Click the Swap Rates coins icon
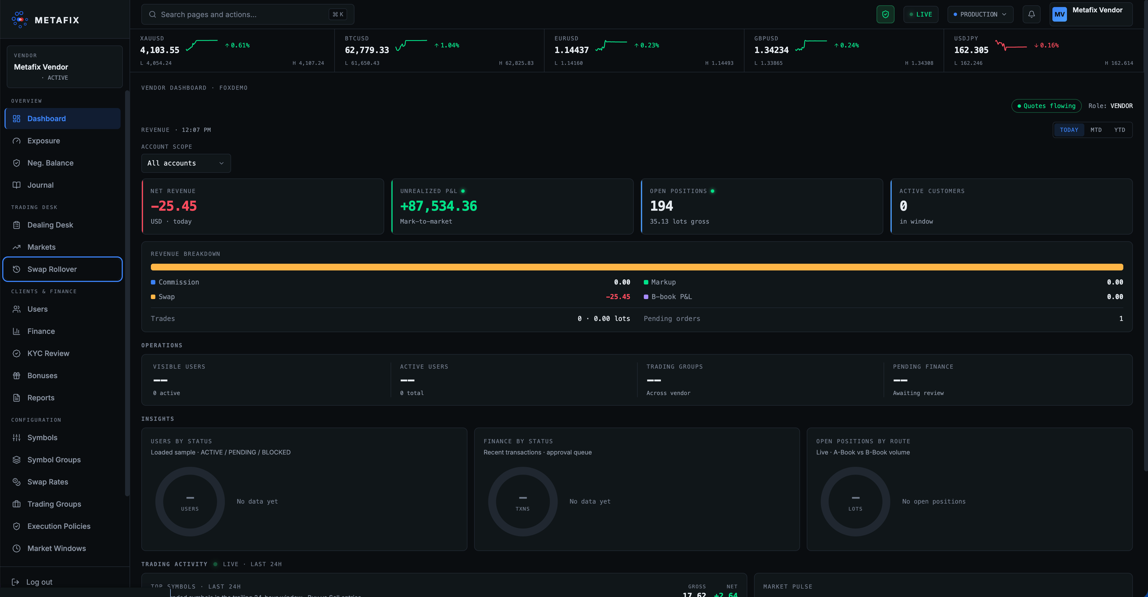 [x=17, y=482]
